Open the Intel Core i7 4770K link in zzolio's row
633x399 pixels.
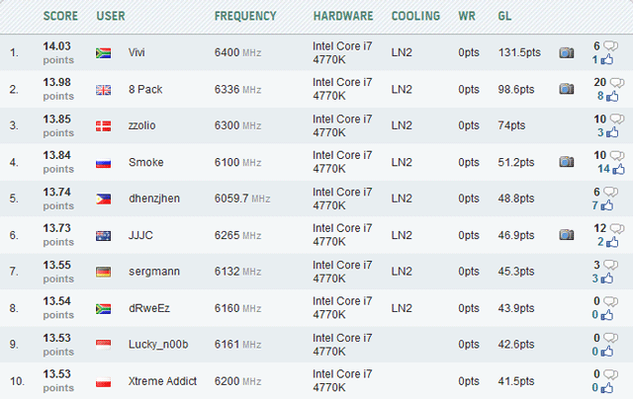[x=344, y=125]
